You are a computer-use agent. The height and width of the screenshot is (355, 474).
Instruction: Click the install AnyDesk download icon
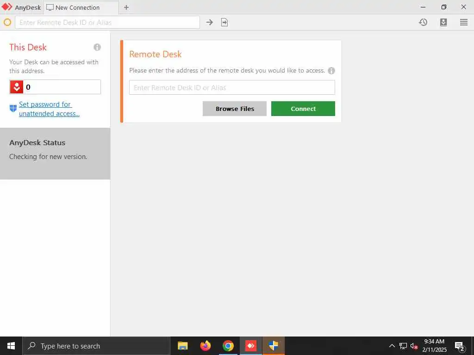coord(443,22)
